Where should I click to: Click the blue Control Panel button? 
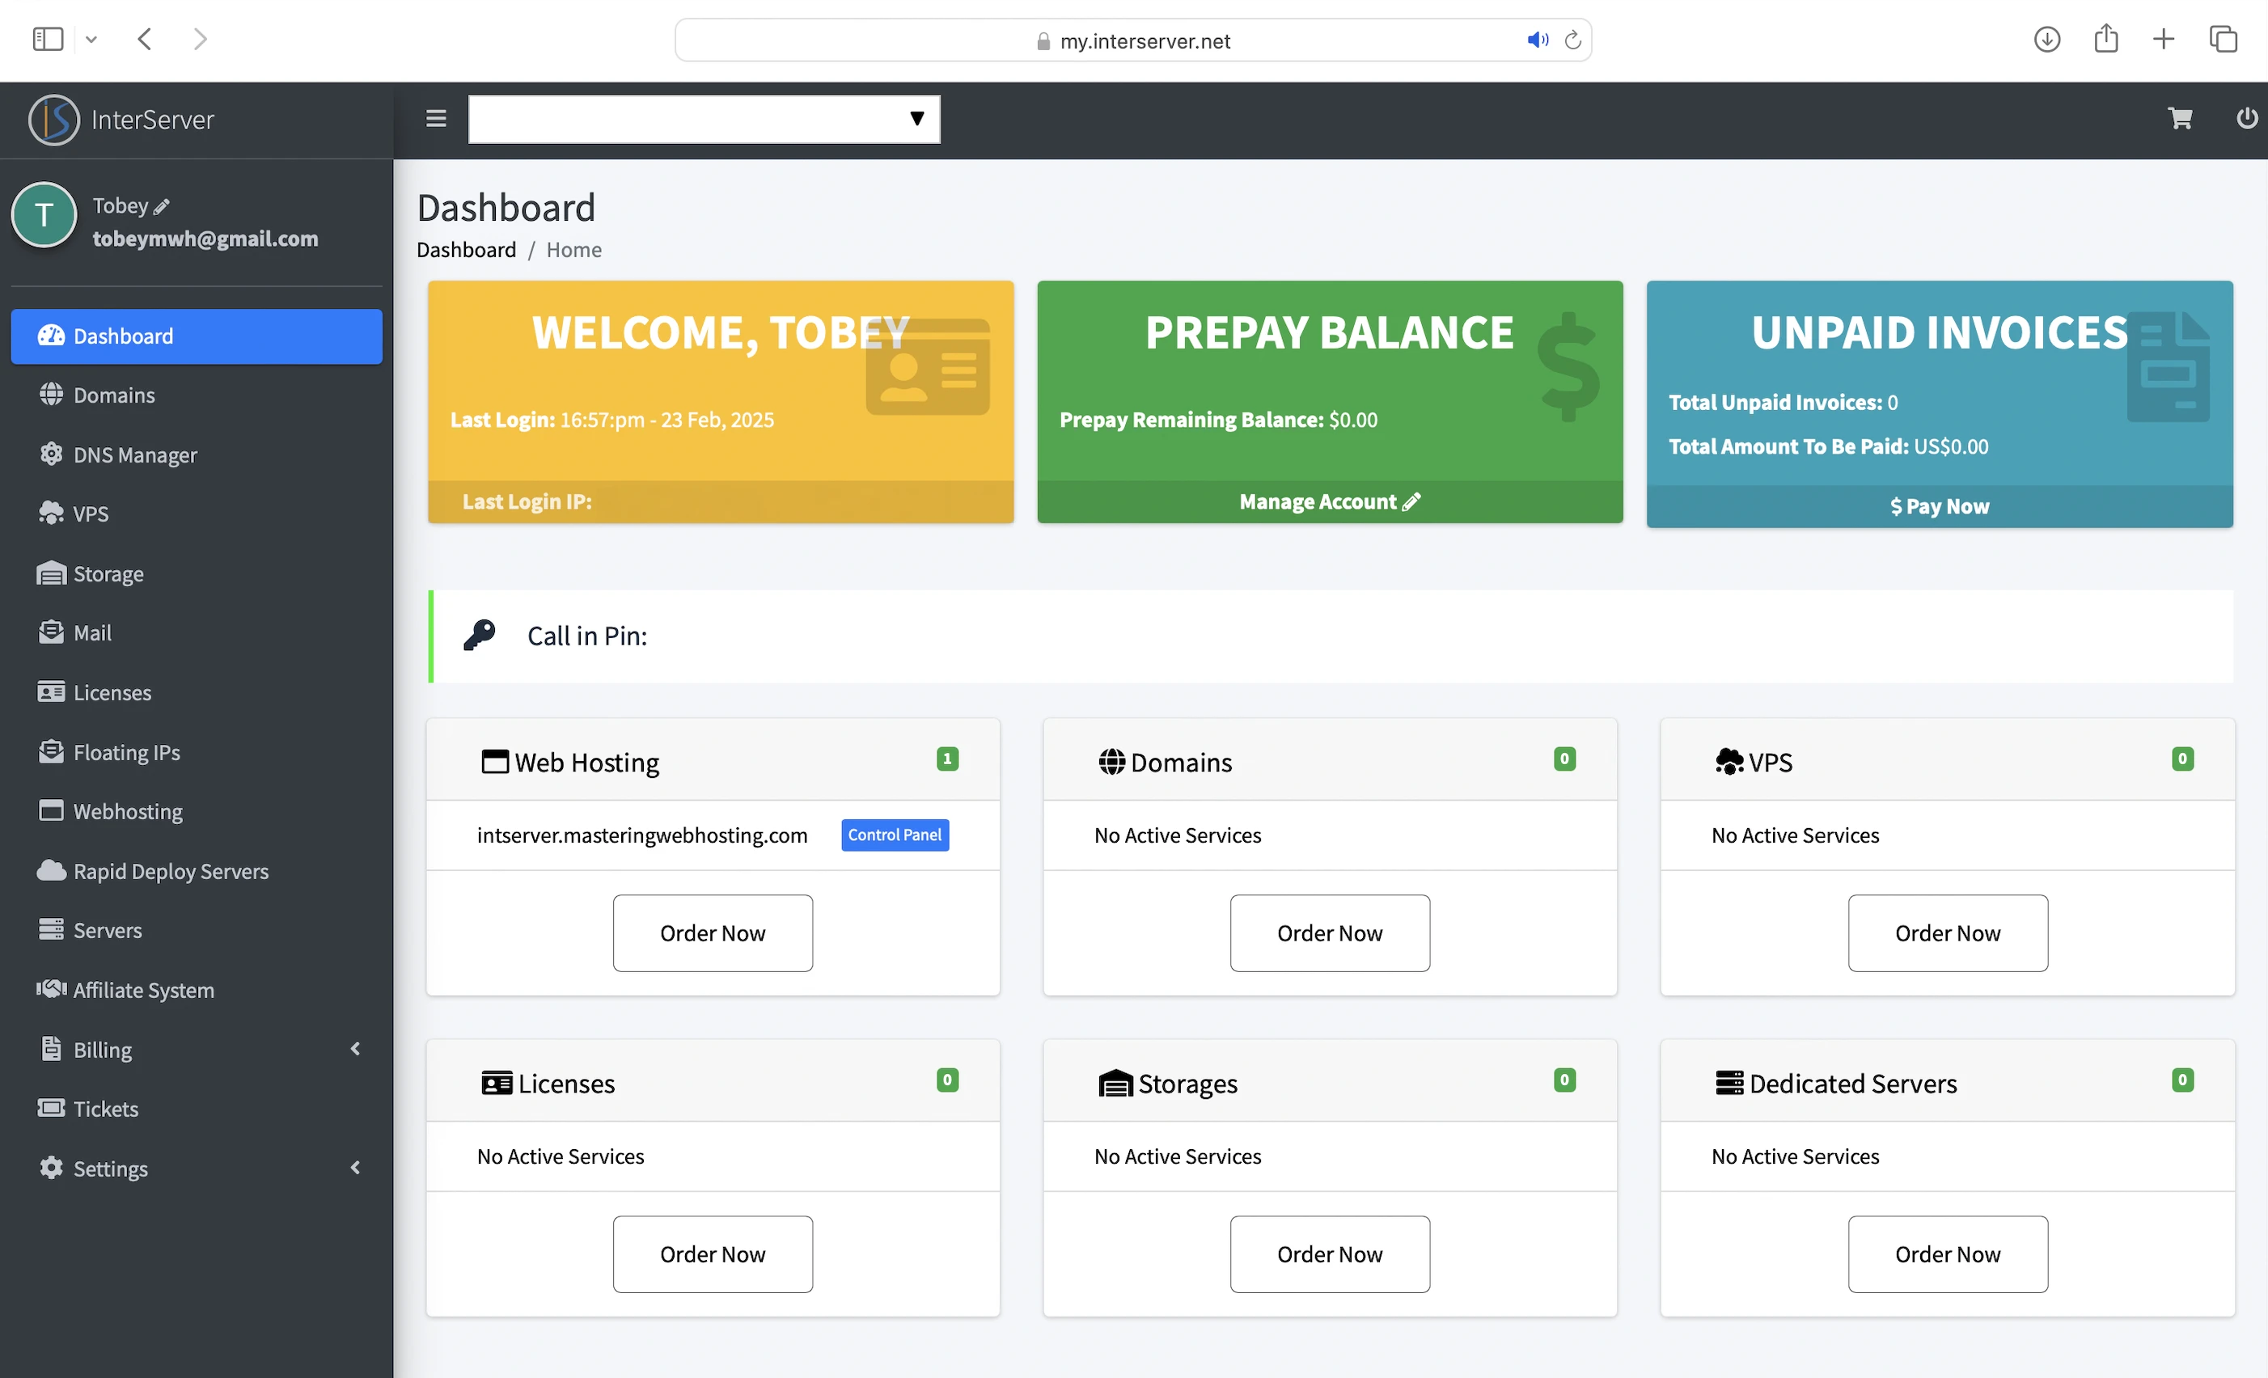tap(894, 835)
